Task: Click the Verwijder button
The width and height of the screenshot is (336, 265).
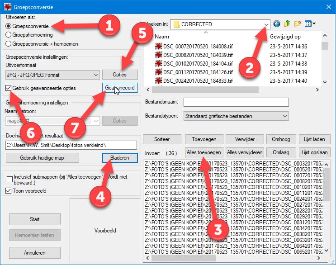Action: 245,139
